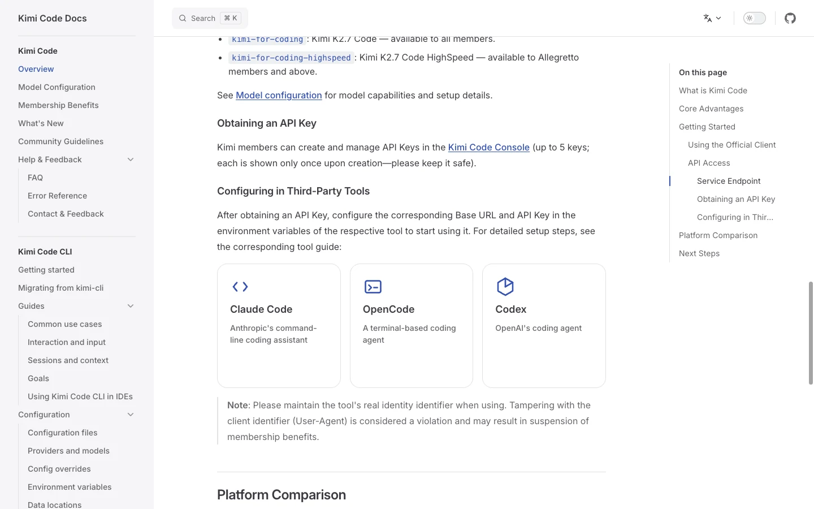This screenshot has width=814, height=509.
Task: Click the Kimi Code sidebar section header
Action: point(38,51)
